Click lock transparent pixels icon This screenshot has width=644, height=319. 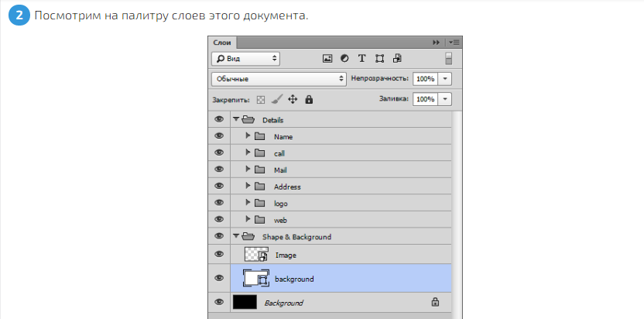coord(261,99)
